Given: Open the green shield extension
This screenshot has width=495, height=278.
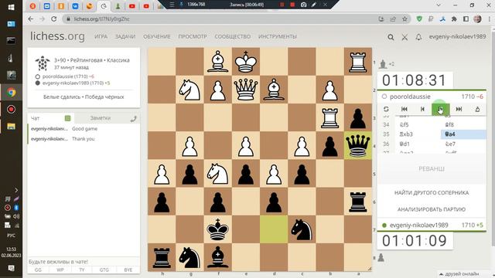Looking at the screenshot, I should pyautogui.click(x=419, y=19).
